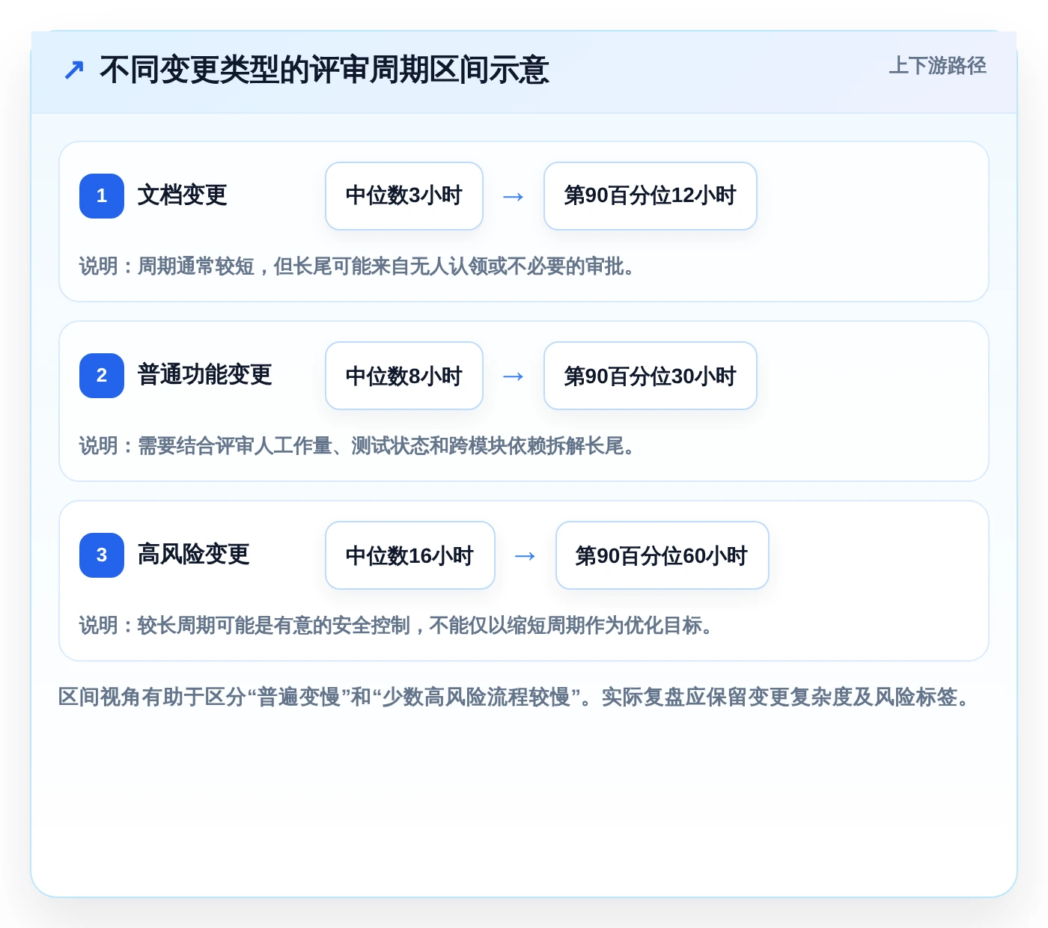Click the 文档变更 row title
The width and height of the screenshot is (1048, 928).
pyautogui.click(x=182, y=195)
